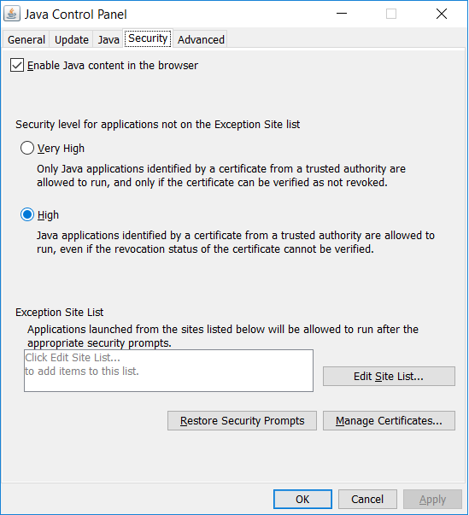Cancel changes with the Cancel button
The height and width of the screenshot is (515, 469).
[367, 500]
